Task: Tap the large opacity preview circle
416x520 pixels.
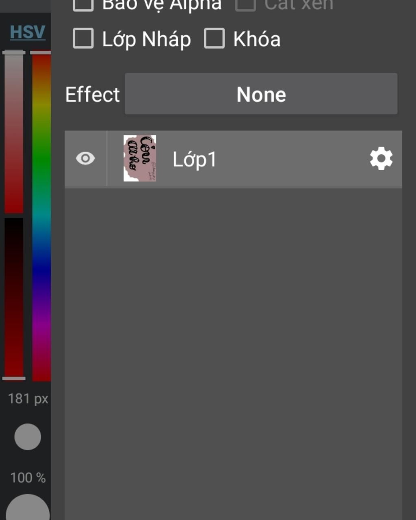Action: pyautogui.click(x=28, y=508)
